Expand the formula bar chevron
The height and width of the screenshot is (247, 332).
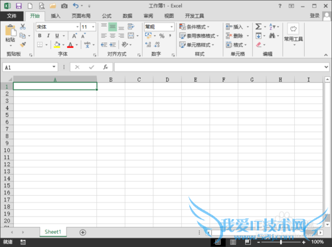point(326,67)
